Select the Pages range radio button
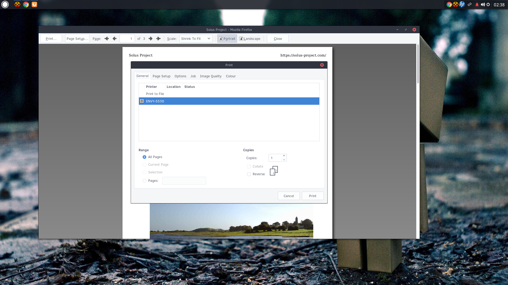This screenshot has width=508, height=285. (x=144, y=181)
